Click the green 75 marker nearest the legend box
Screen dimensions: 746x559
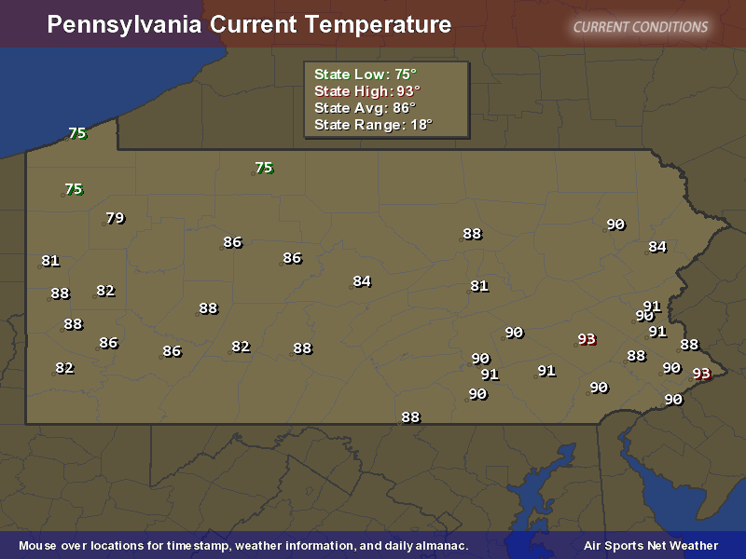264,169
